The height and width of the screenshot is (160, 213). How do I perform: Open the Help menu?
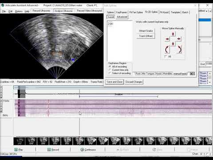[27, 11]
